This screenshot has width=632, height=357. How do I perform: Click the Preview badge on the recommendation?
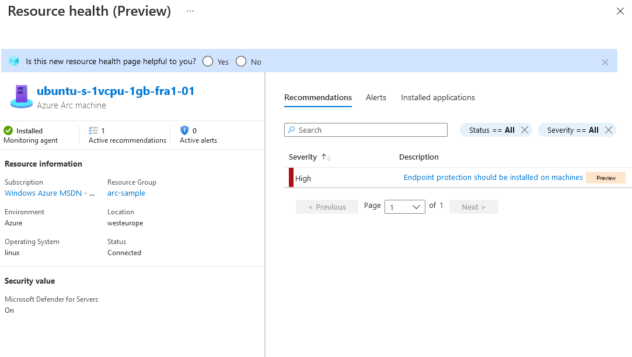click(x=605, y=178)
